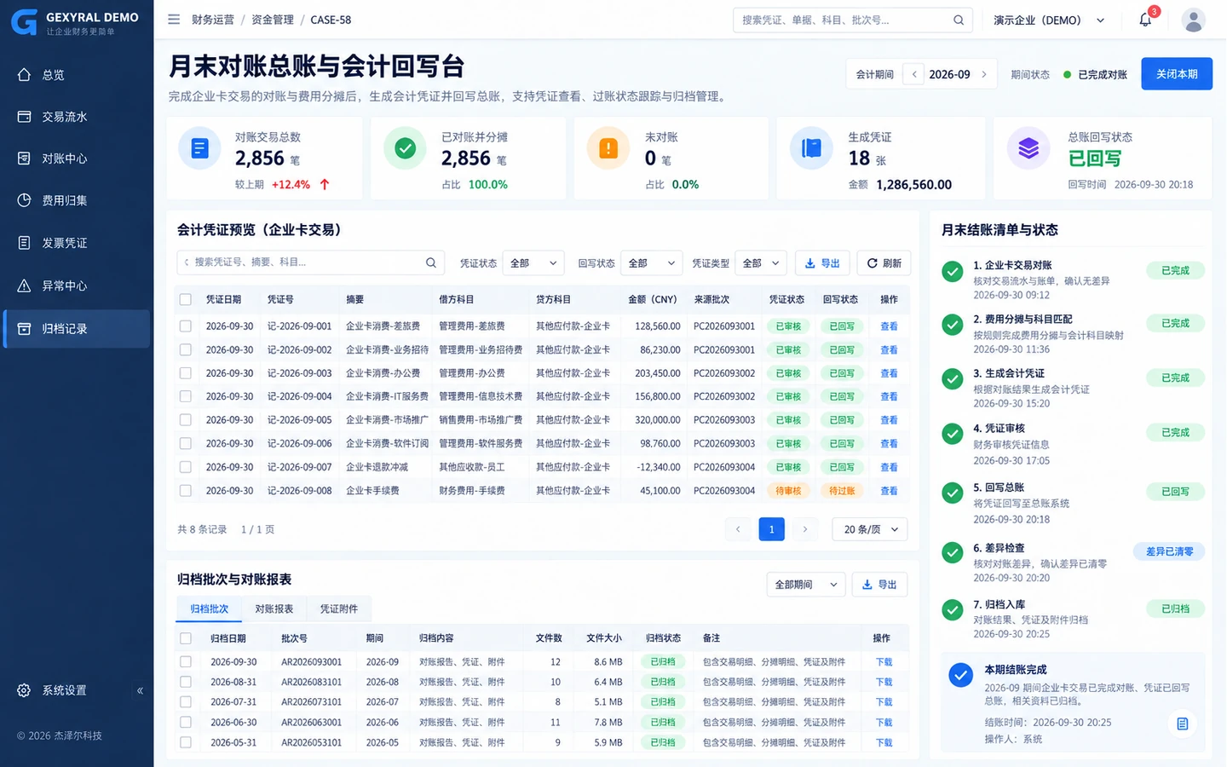Check voucher 记-2026-09-008 row checkbox
Screen dimensions: 1227x767
tap(185, 491)
